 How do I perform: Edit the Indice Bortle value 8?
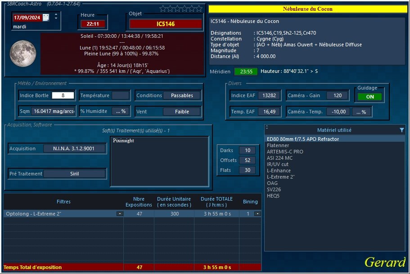(x=63, y=95)
